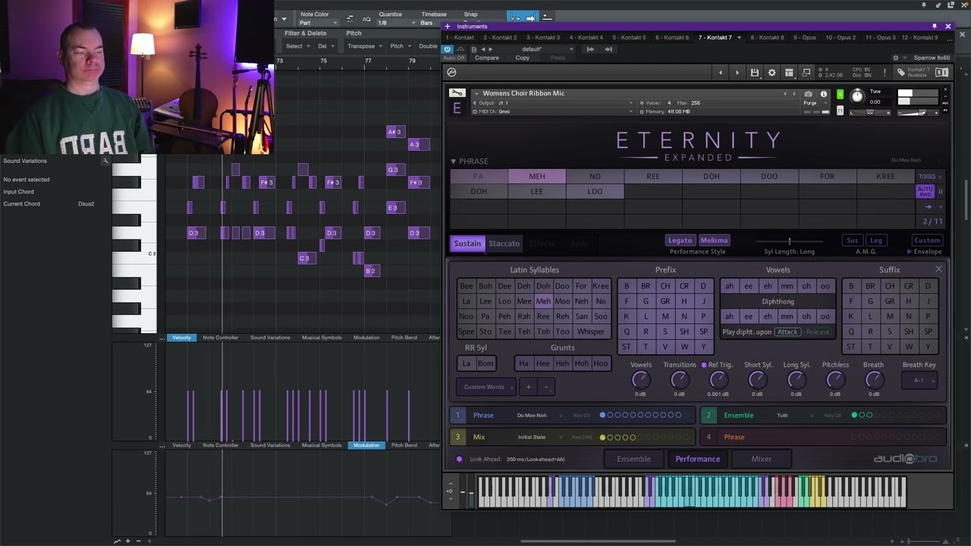The width and height of the screenshot is (971, 546).
Task: Select the Staccato articulation tab
Action: 504,243
